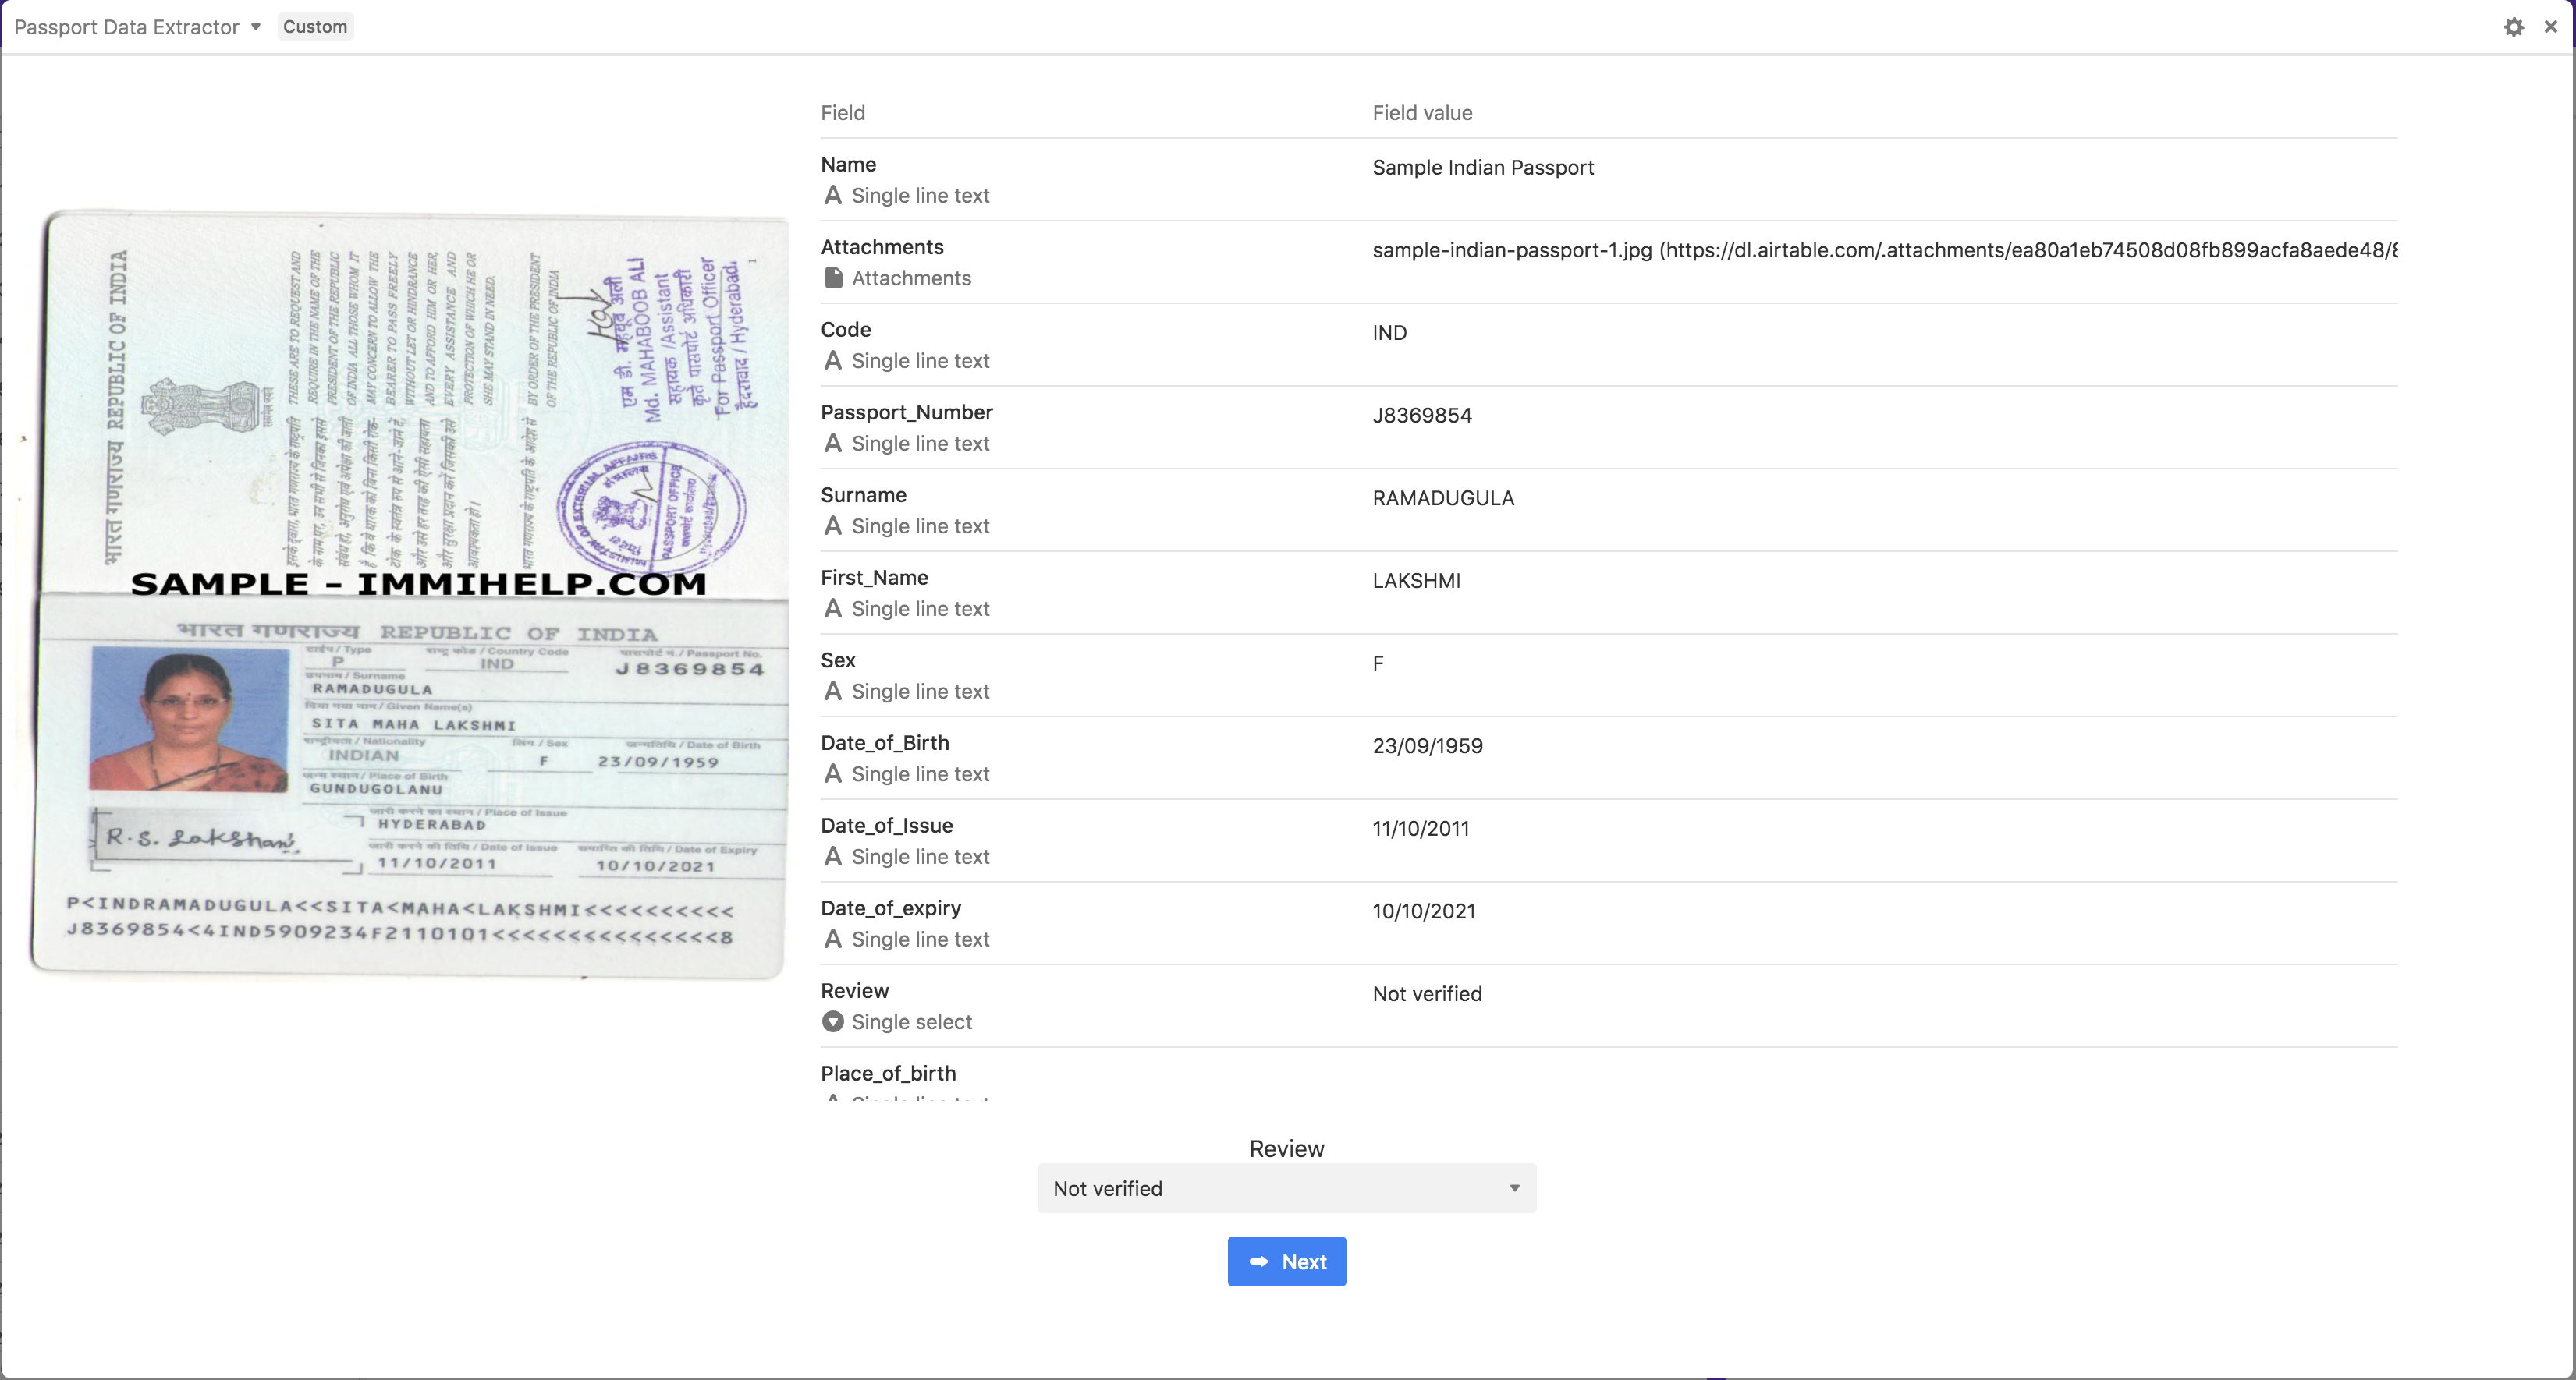Image resolution: width=2576 pixels, height=1380 pixels.
Task: Click text-type icon under Surname field
Action: pyautogui.click(x=832, y=525)
